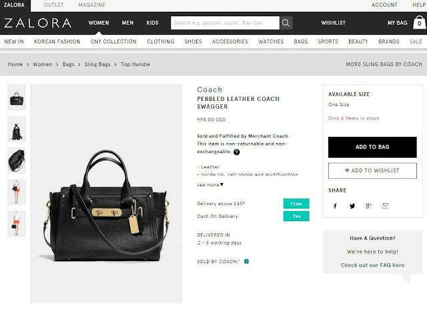Select the last model photo thumbnail
Screen dimensions: 427x312
click(x=17, y=224)
